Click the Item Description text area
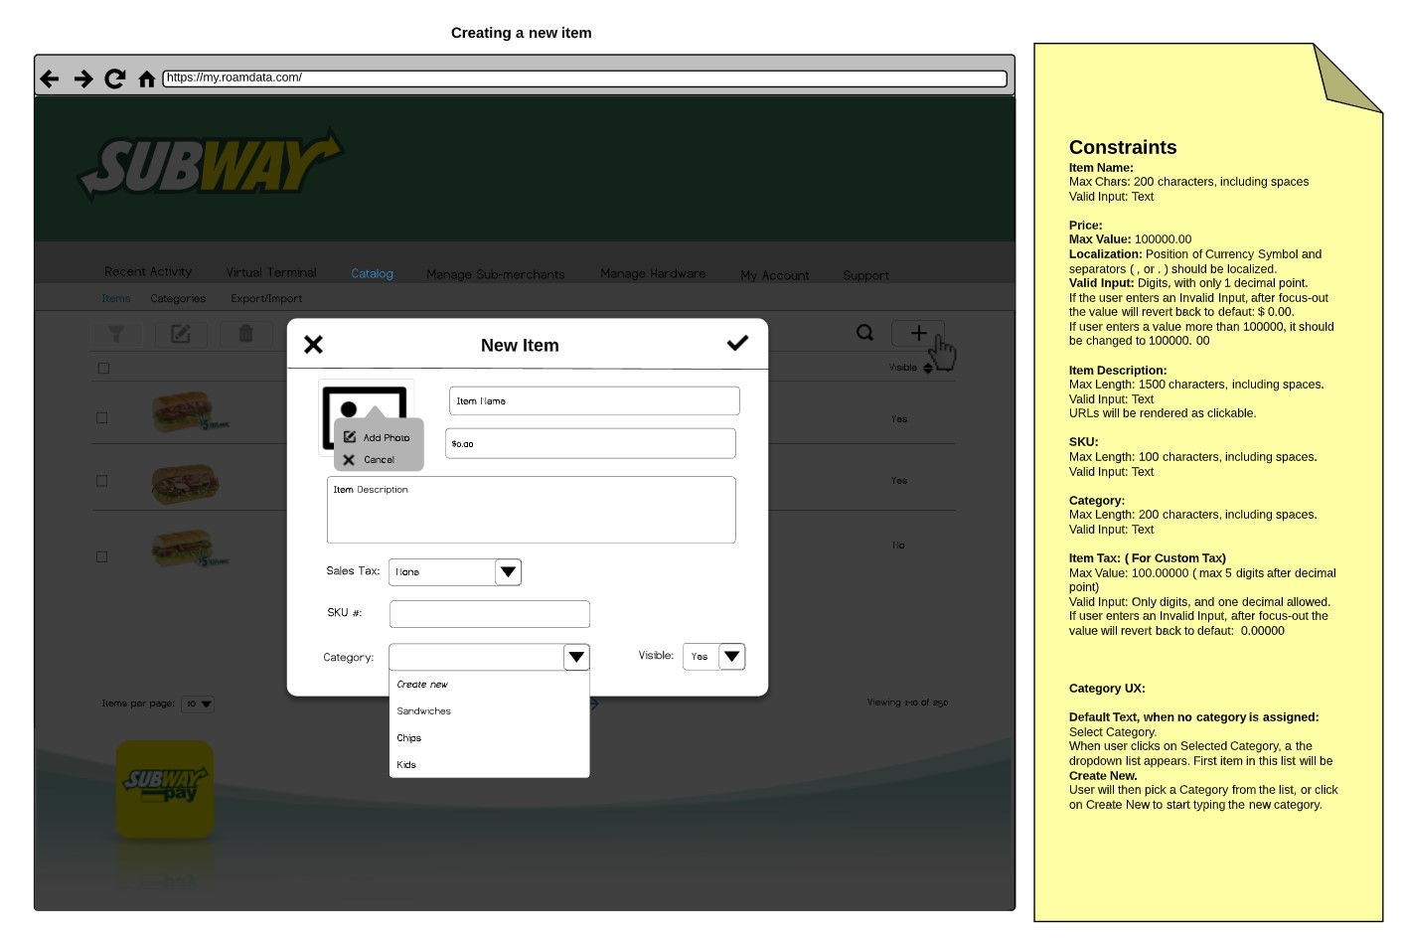 pyautogui.click(x=532, y=510)
